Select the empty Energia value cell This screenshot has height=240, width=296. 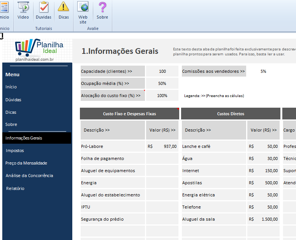click(162, 183)
